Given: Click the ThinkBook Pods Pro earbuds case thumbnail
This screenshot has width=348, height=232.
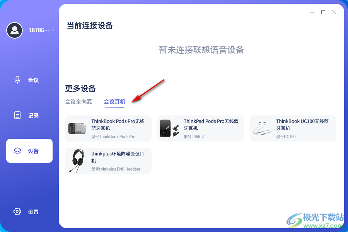Looking at the screenshot, I should coord(77,128).
